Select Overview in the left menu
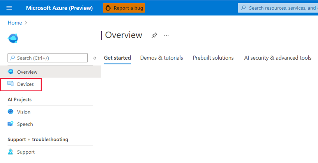 [50, 72]
